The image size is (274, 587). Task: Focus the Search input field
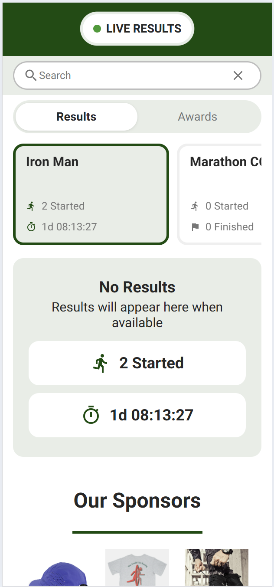[x=130, y=75]
